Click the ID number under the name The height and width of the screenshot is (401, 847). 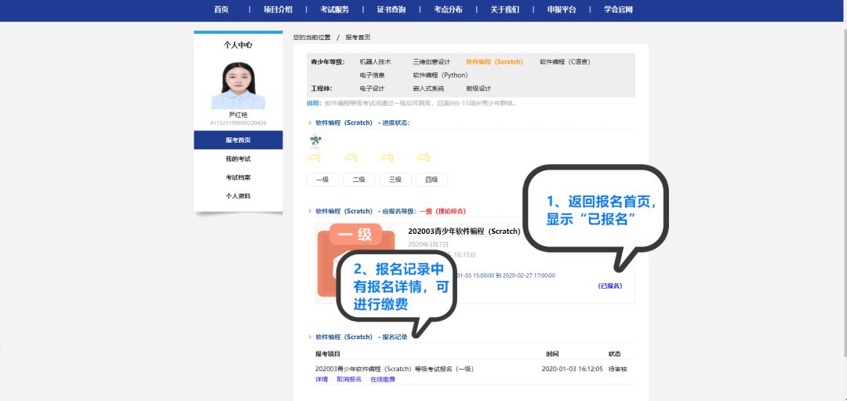pyautogui.click(x=238, y=122)
